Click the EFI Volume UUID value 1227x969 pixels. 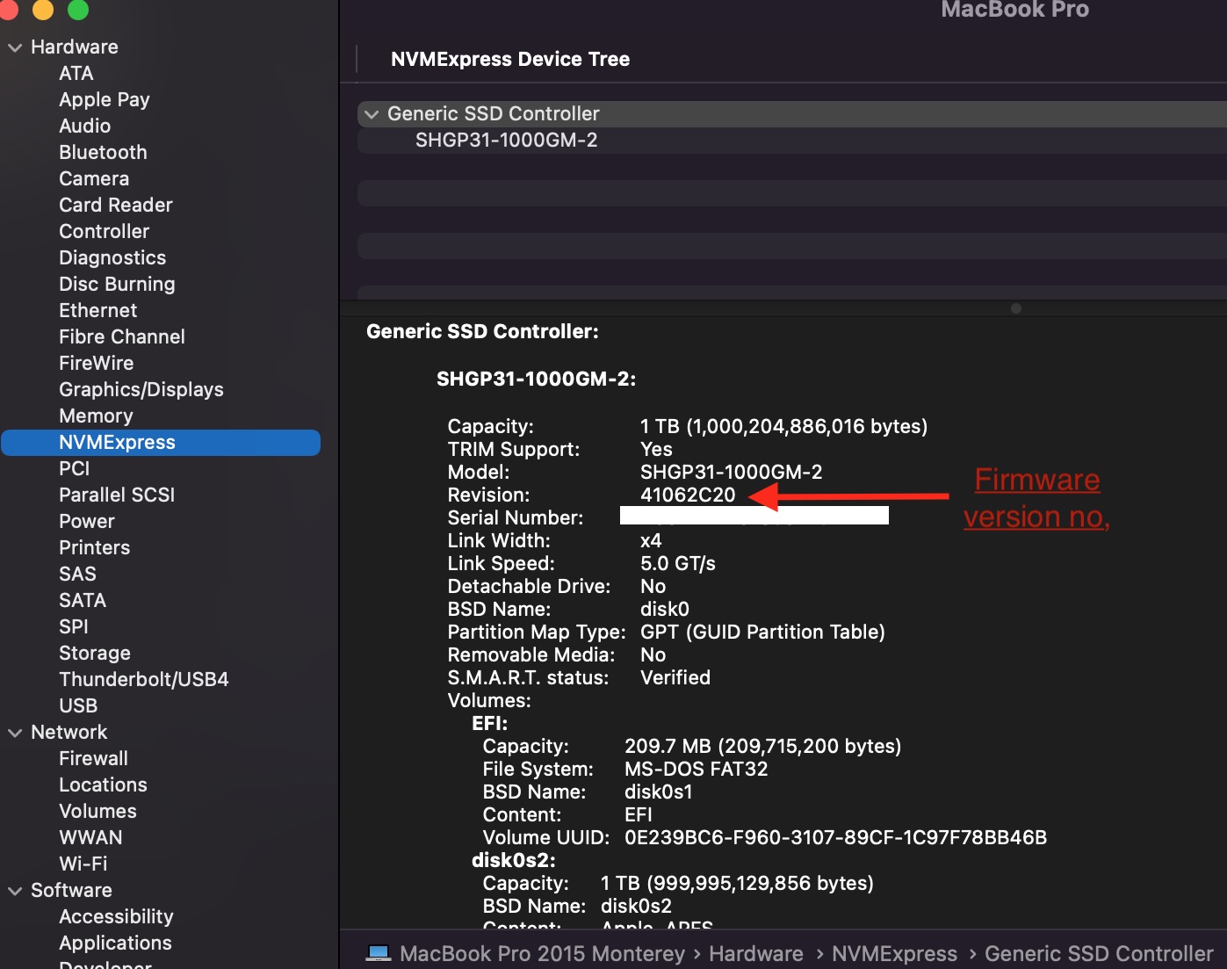tap(835, 838)
